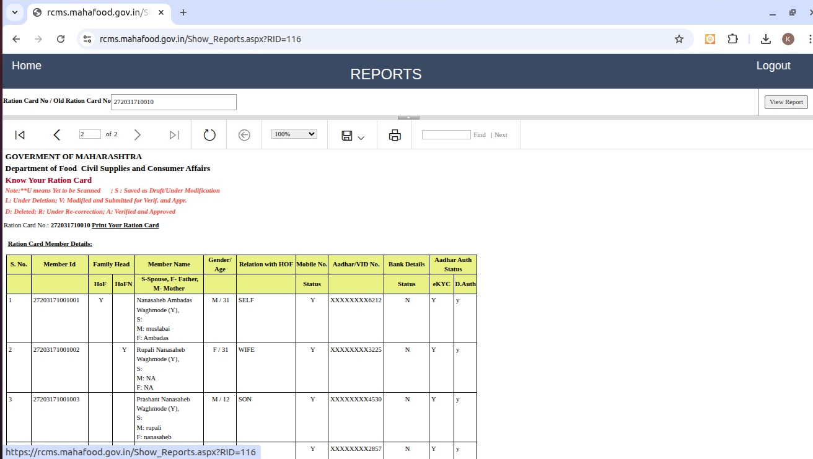
Task: Go to first report page
Action: point(20,135)
